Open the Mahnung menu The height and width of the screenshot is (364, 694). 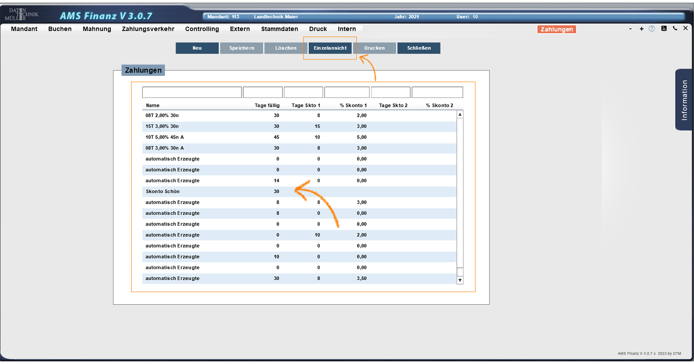pyautogui.click(x=97, y=29)
